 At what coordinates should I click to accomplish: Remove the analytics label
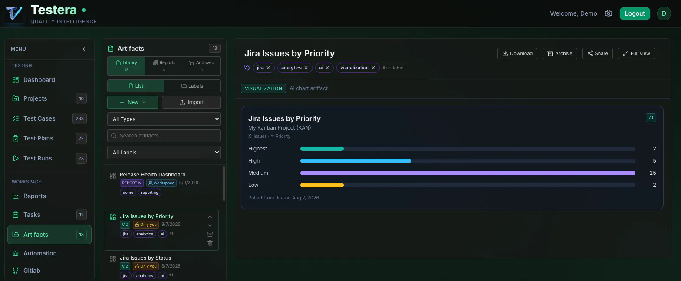(306, 68)
